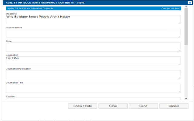Focus the Sub-headline input field
The height and width of the screenshot is (121, 194).
[93, 33]
